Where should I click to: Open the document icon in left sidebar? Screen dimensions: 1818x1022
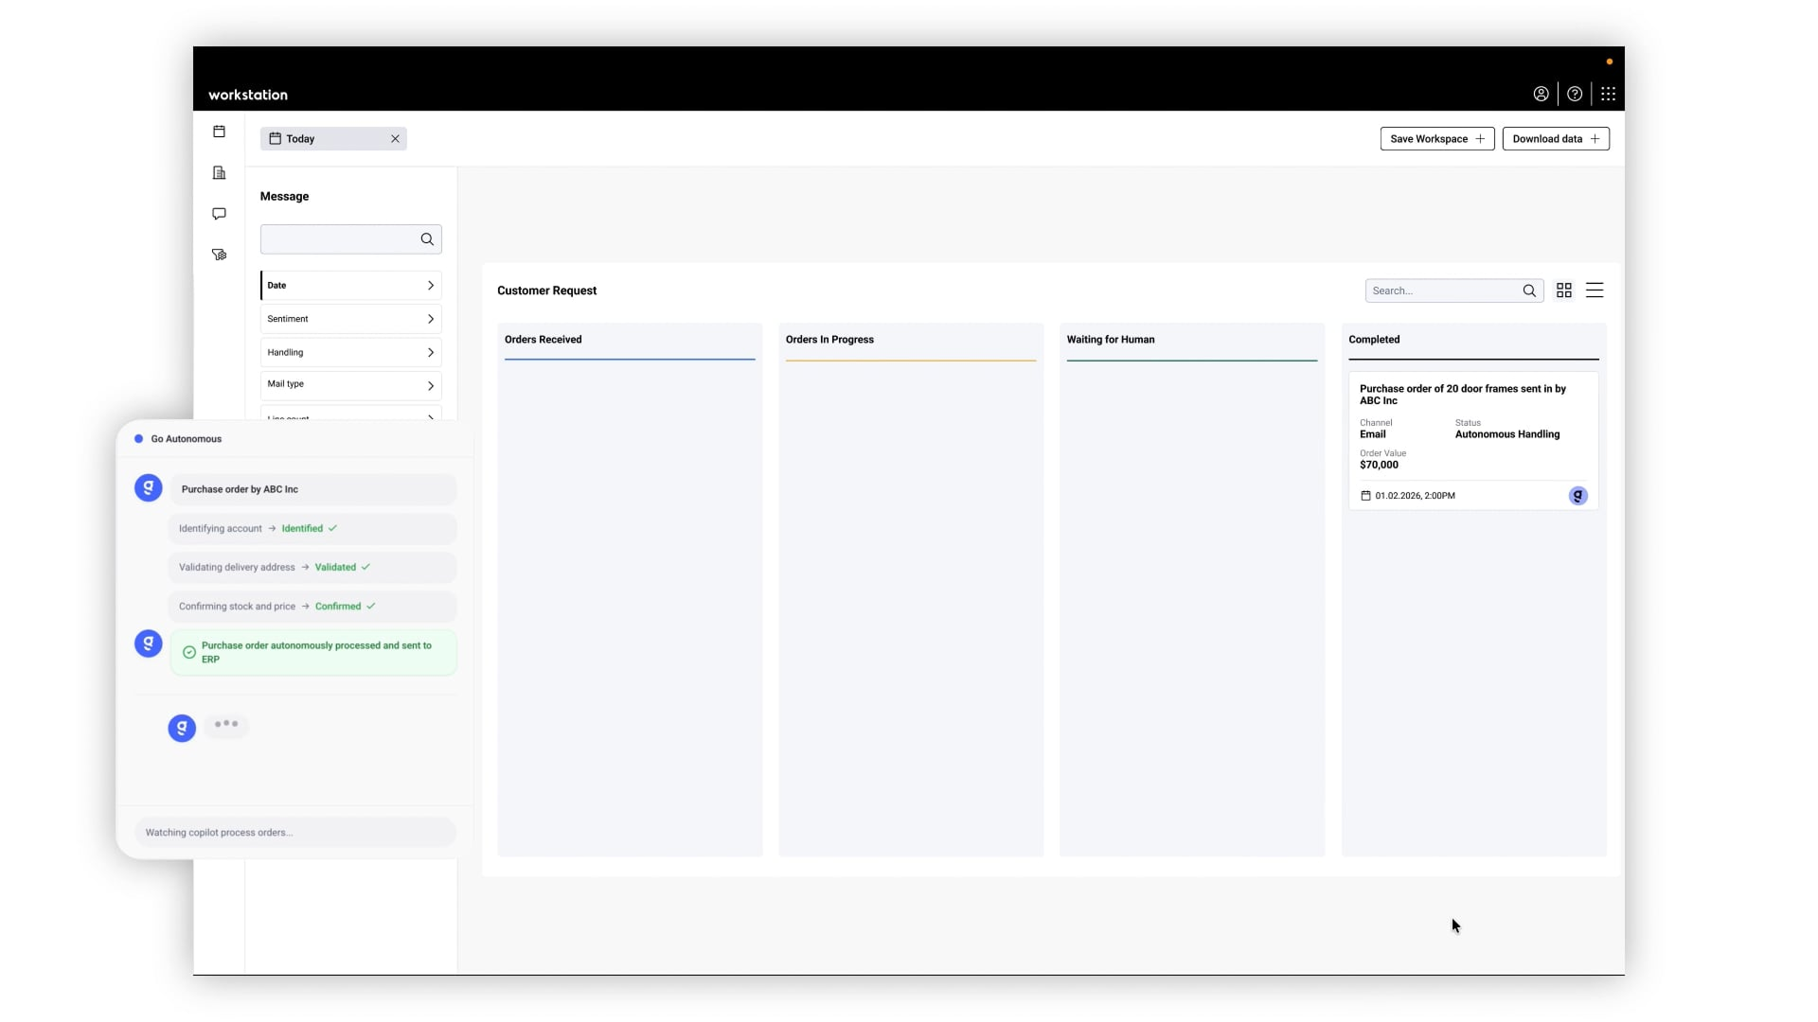(219, 173)
